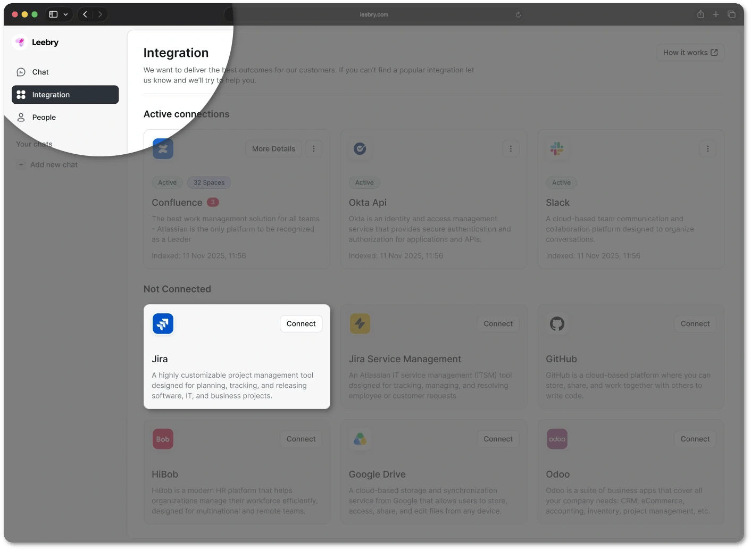Viewport: 751px width, 550px height.
Task: Click the Slack app icon
Action: pos(557,149)
